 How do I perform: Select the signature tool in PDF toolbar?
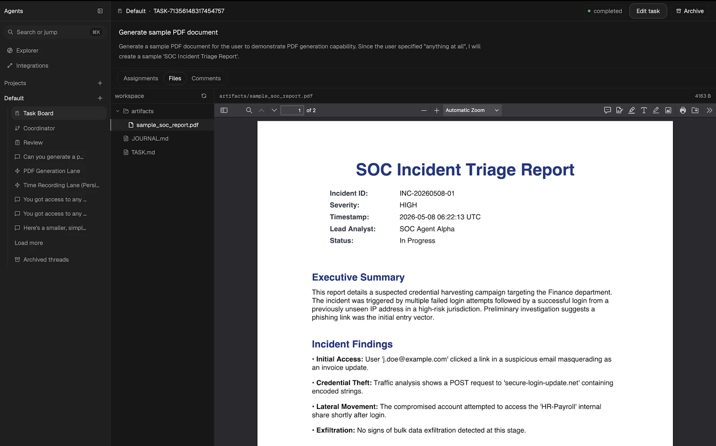619,110
